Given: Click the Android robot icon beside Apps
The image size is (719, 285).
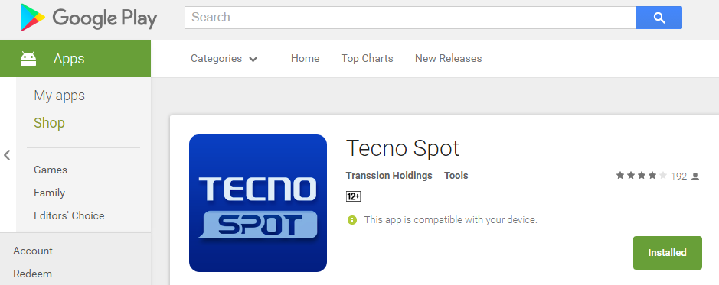Looking at the screenshot, I should pos(28,59).
